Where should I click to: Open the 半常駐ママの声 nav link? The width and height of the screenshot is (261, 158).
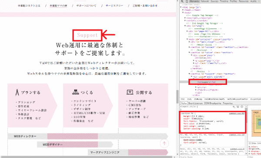(58, 6)
